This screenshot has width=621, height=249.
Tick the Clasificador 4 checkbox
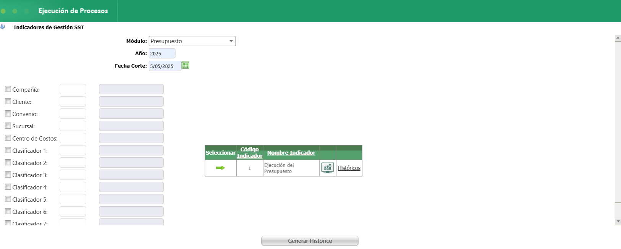(x=8, y=187)
